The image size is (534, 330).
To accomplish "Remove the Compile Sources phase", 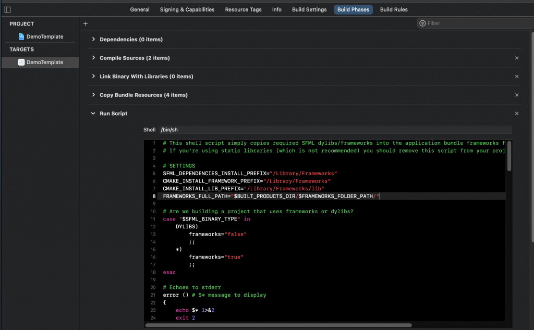I will coord(517,58).
